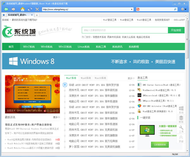
Task: Click the KMSpico red button icon
Action: tap(139, 100)
